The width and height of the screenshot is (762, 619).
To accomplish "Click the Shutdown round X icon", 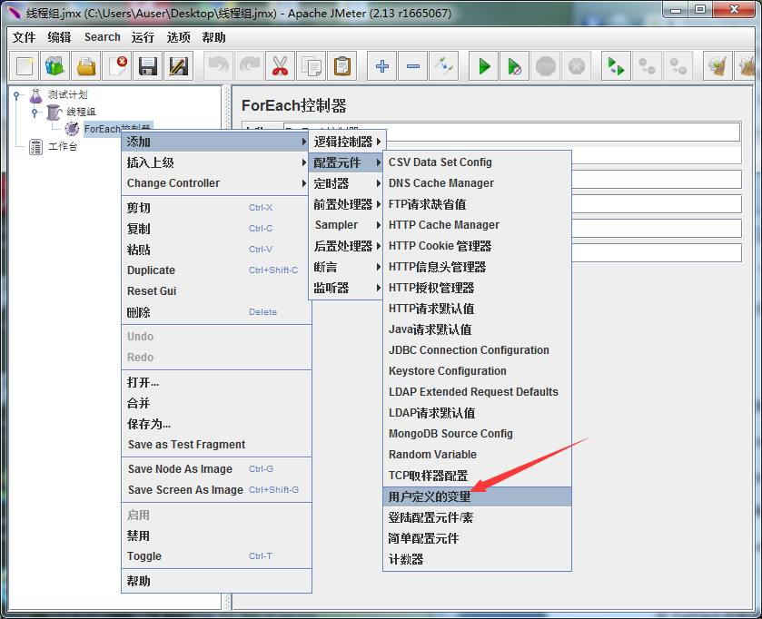I will click(x=577, y=66).
